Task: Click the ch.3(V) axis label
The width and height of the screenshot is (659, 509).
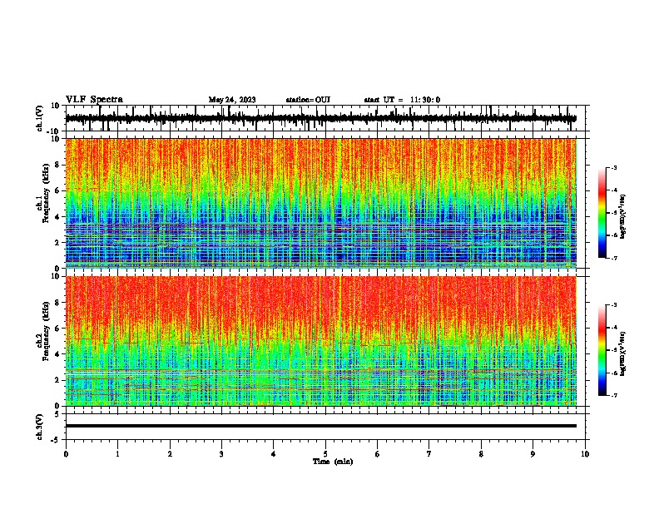Action: click(x=40, y=427)
